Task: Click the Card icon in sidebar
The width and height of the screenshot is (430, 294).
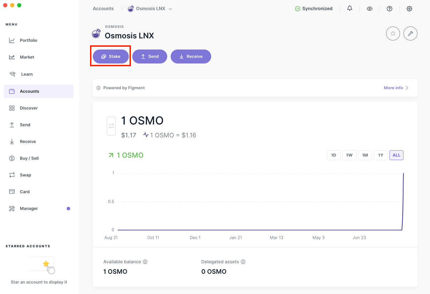Action: pos(12,192)
